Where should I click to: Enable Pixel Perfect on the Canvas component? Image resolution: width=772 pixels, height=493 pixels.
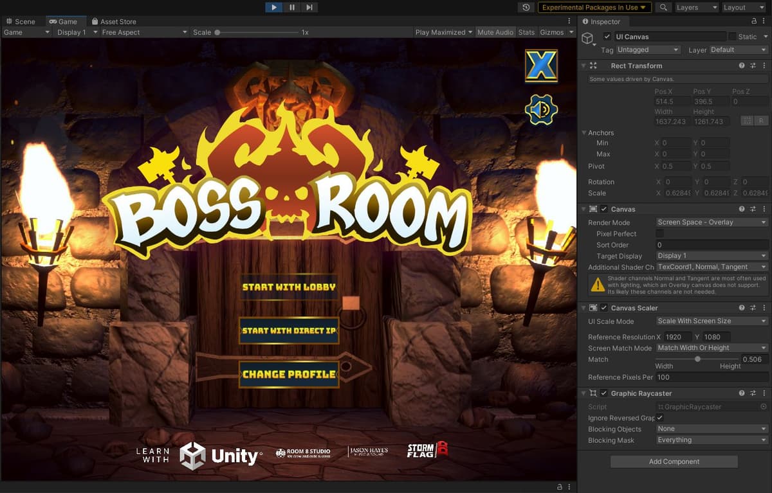tap(659, 233)
